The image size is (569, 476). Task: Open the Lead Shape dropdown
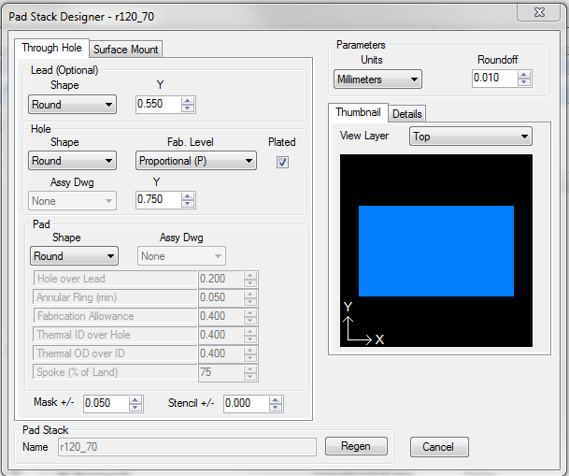pyautogui.click(x=72, y=105)
